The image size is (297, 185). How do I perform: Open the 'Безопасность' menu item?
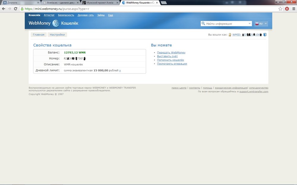click(x=66, y=15)
